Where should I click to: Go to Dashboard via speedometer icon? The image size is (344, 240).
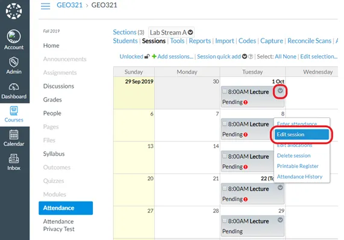[14, 87]
